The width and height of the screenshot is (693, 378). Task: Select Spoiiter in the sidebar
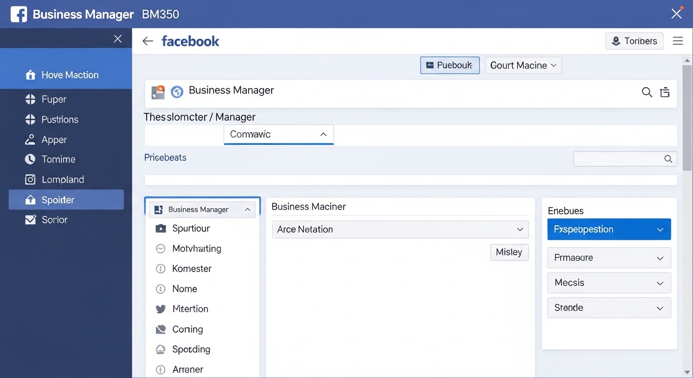click(66, 200)
